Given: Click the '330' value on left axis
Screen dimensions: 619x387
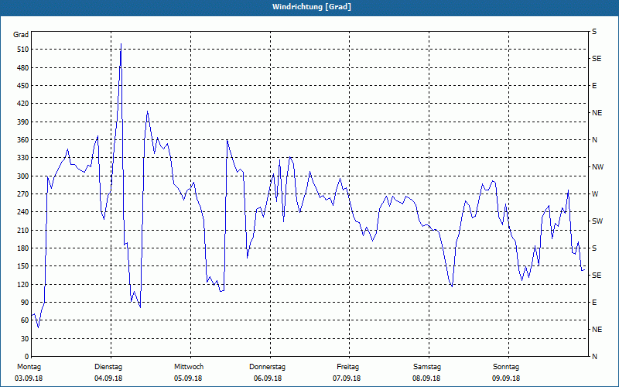Looking at the screenshot, I should tap(23, 158).
